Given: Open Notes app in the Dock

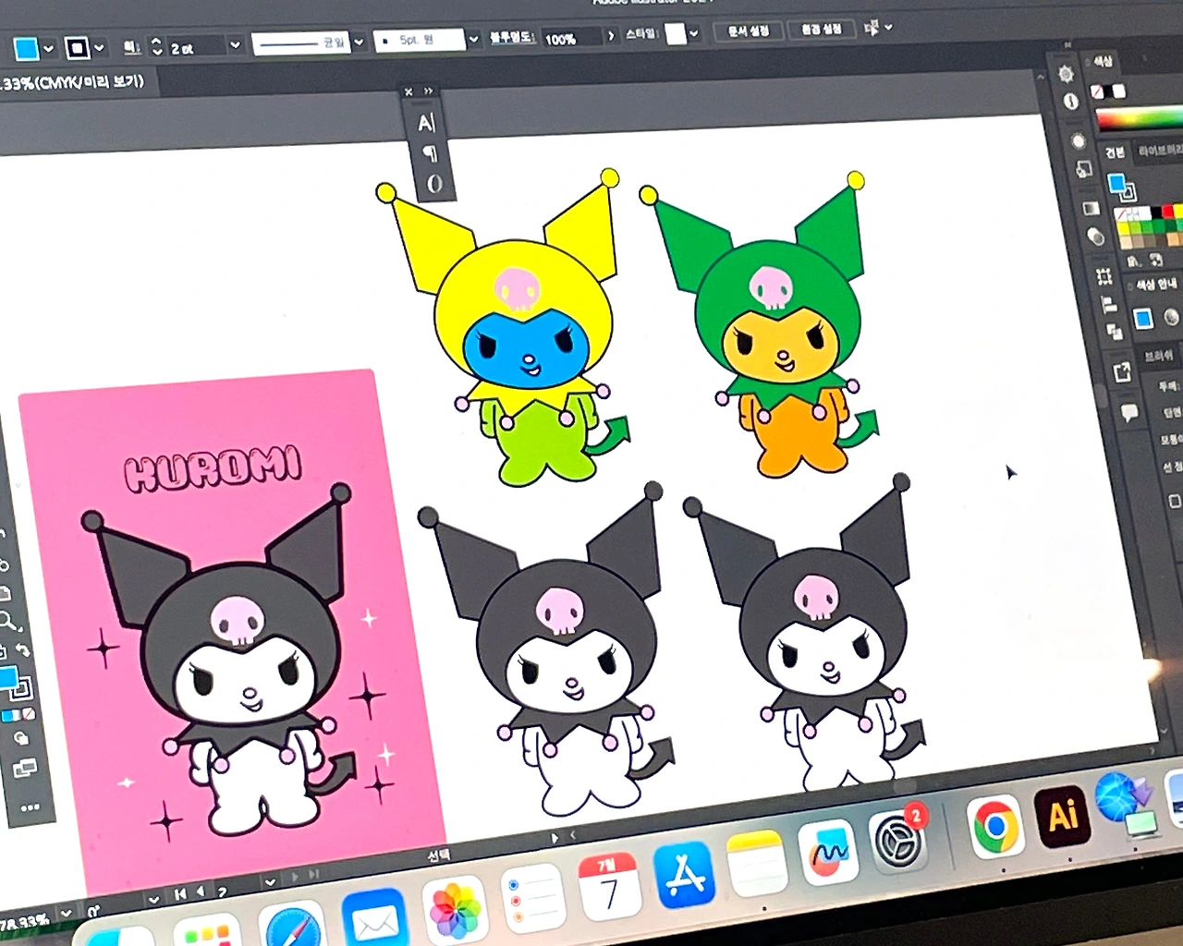Looking at the screenshot, I should coord(755,865).
